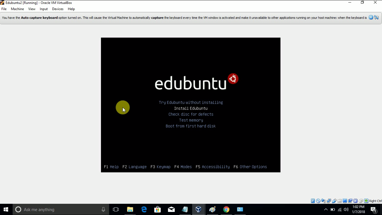Open the Mail app from the taskbar
The width and height of the screenshot is (382, 215).
click(x=171, y=209)
